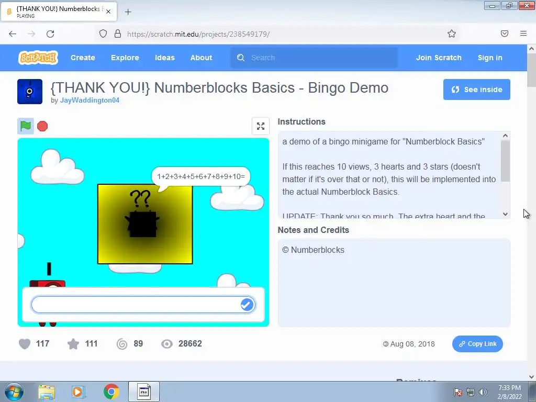Click the Copy Link button
The width and height of the screenshot is (536, 402).
point(477,344)
